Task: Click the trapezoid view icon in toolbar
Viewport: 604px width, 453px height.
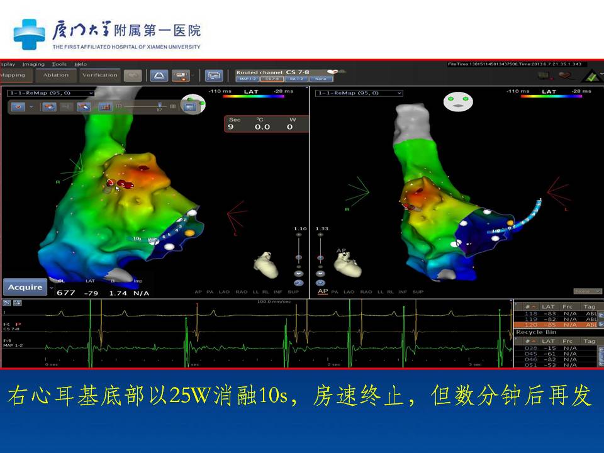Action: [x=158, y=75]
